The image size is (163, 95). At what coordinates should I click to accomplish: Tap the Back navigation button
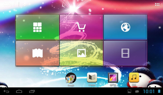coord(6,91)
